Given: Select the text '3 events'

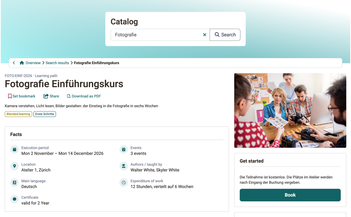Looking at the screenshot, I should click(x=138, y=153).
